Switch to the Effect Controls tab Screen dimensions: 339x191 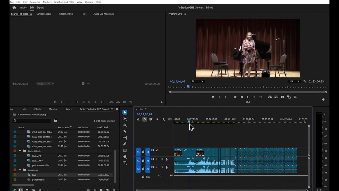click(66, 14)
